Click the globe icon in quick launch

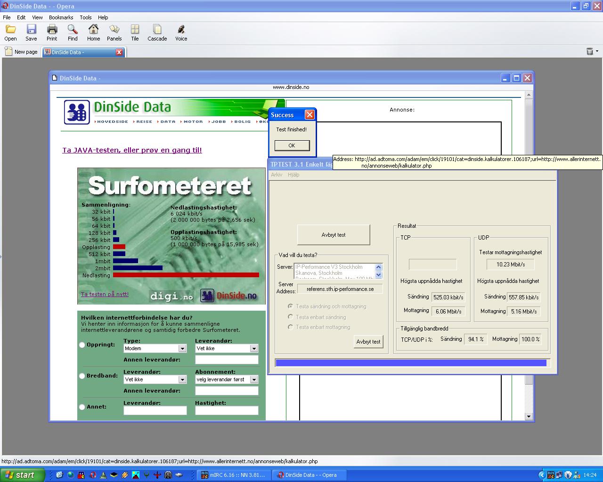coord(71,475)
